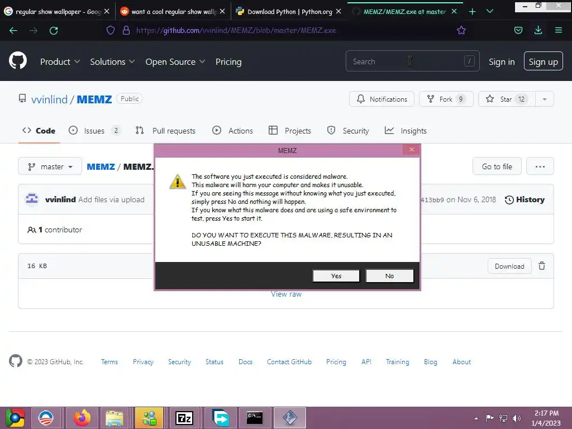Fork the repository with Fork button
Image resolution: width=572 pixels, height=429 pixels.
pos(446,99)
